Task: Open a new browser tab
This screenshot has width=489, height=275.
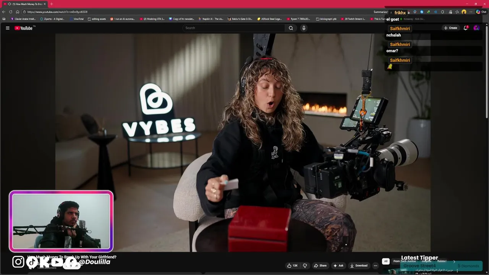Action: pyautogui.click(x=52, y=4)
